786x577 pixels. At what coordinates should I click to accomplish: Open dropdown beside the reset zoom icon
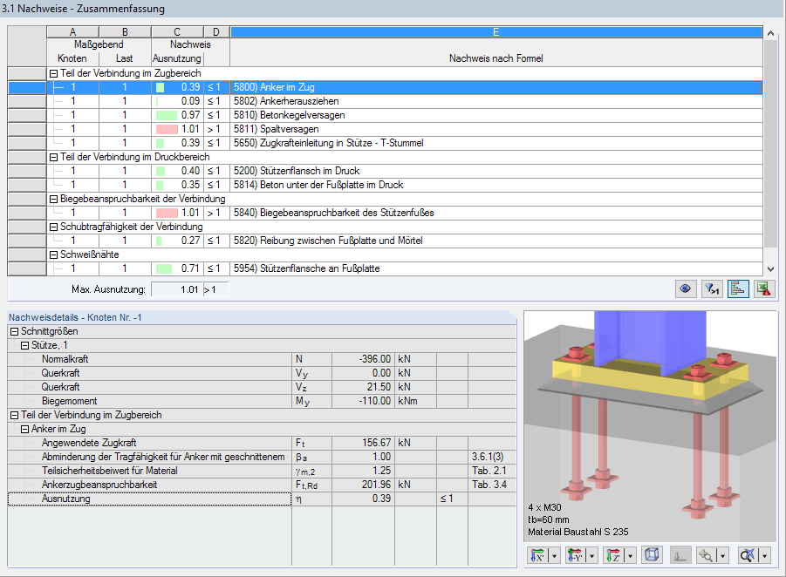click(x=764, y=555)
